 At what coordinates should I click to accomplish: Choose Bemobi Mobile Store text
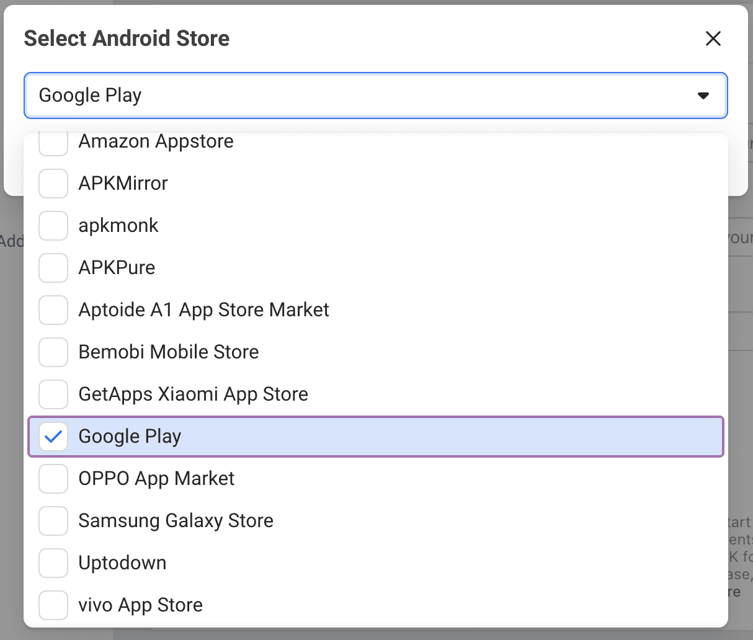(x=169, y=352)
